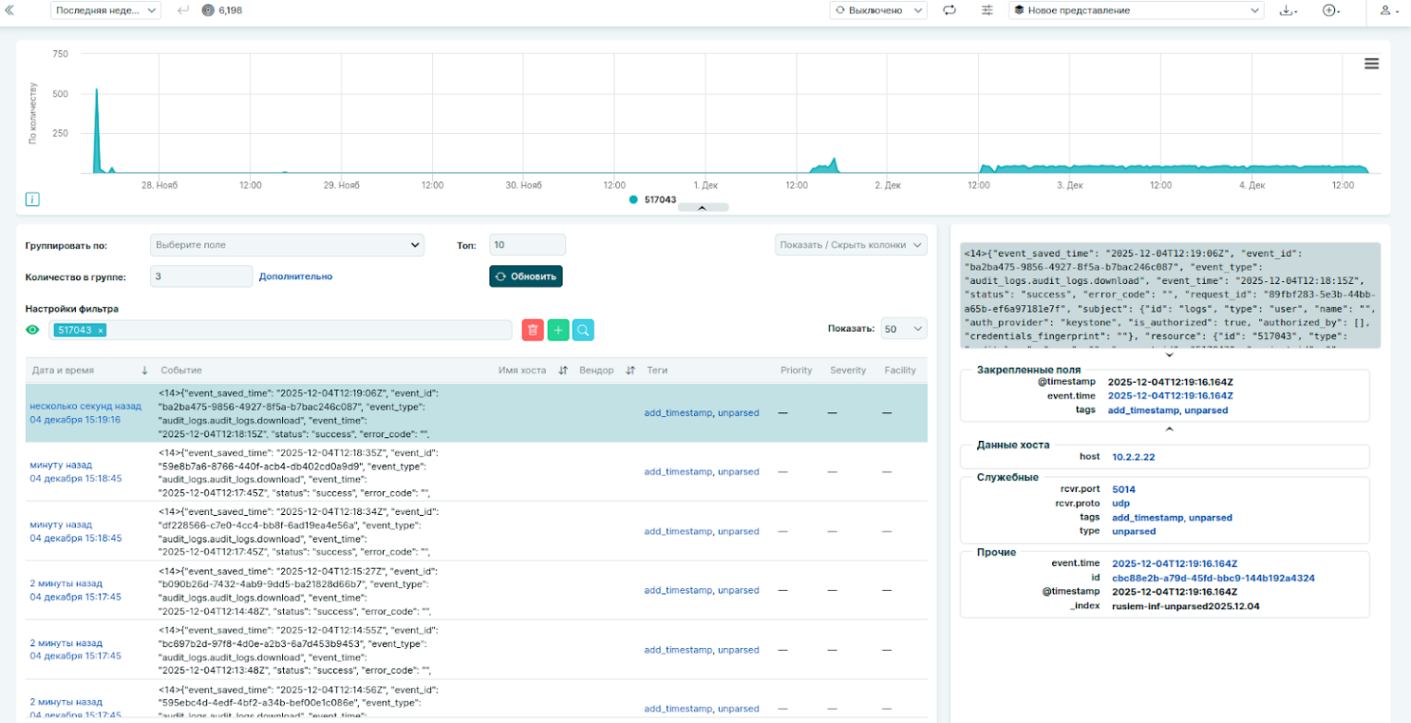Open the 'Новое представление' view selector
The image size is (1411, 723).
pos(1137,10)
